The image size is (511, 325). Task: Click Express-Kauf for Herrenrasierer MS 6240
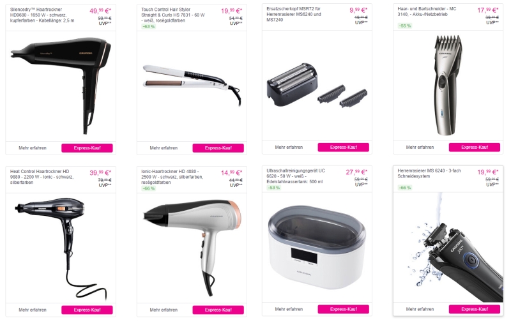pos(474,309)
